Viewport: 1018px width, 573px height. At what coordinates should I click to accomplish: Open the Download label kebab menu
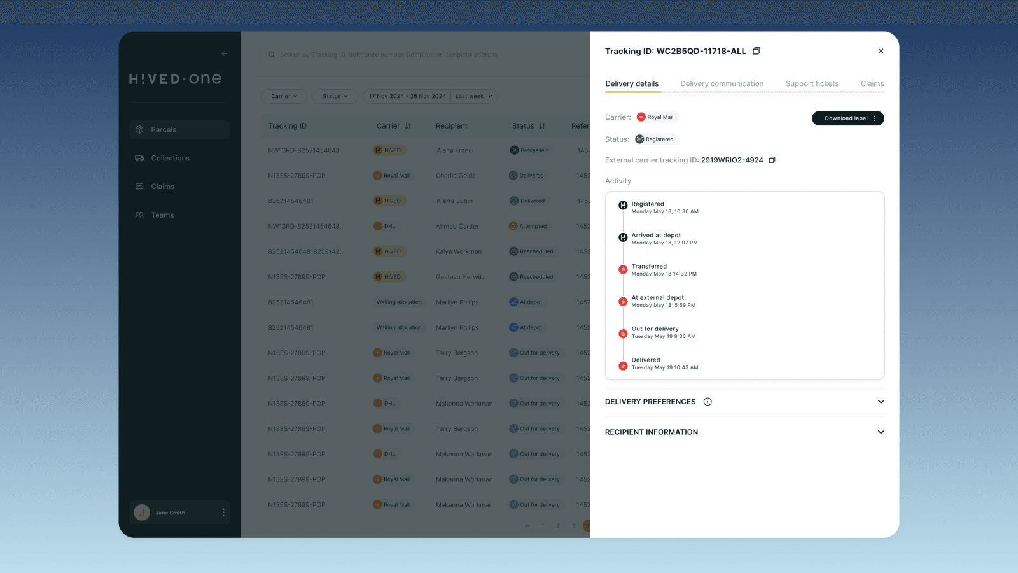pyautogui.click(x=875, y=118)
